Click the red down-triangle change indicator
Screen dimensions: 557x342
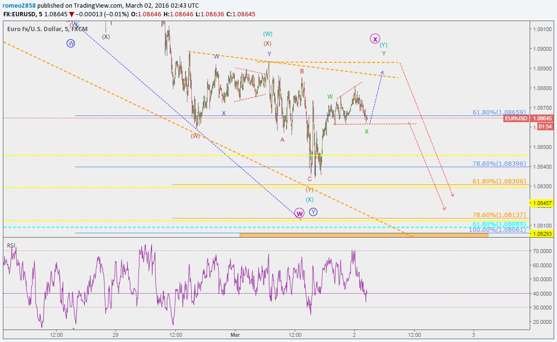(x=71, y=14)
